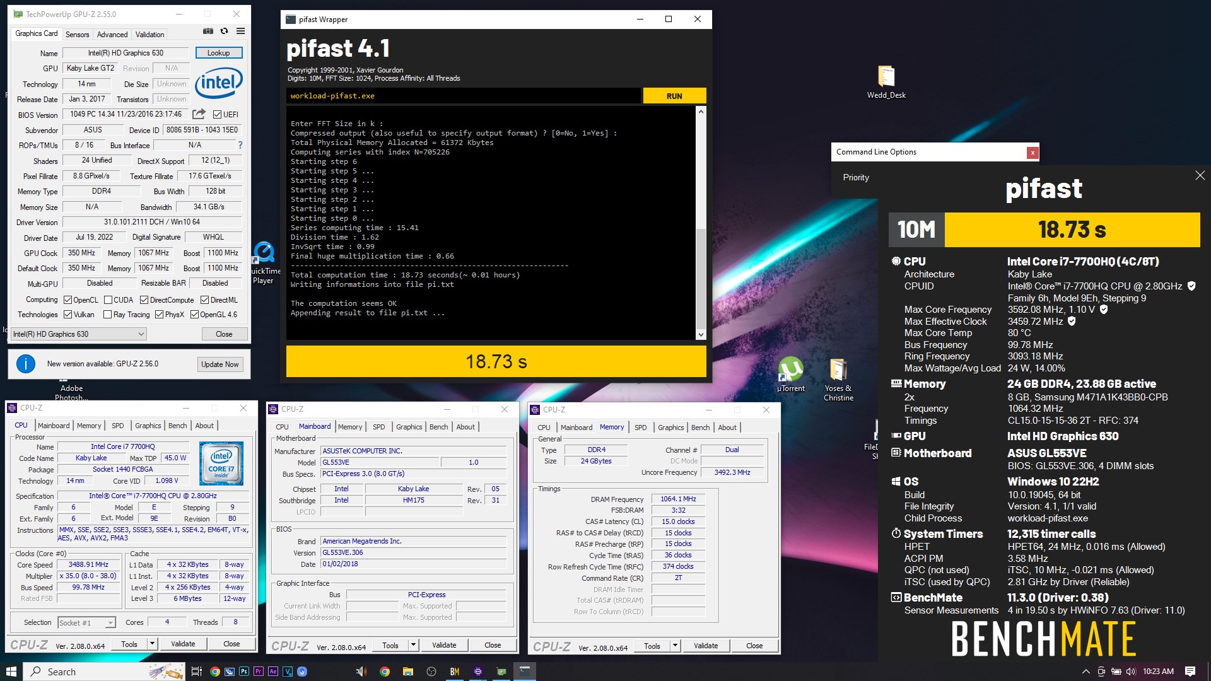Click the shield icon beside Max Core Frequency
The image size is (1211, 681).
coord(1104,310)
